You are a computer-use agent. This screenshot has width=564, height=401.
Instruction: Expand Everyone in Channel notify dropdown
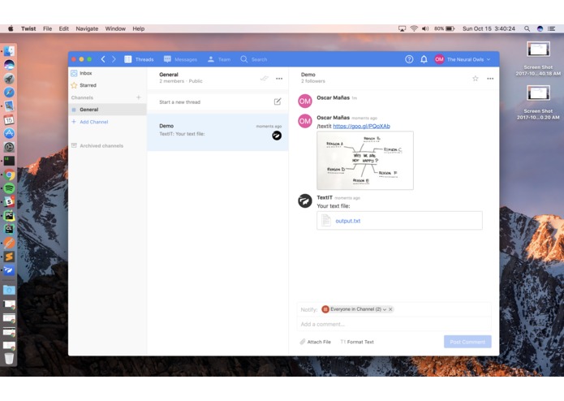[x=385, y=309]
